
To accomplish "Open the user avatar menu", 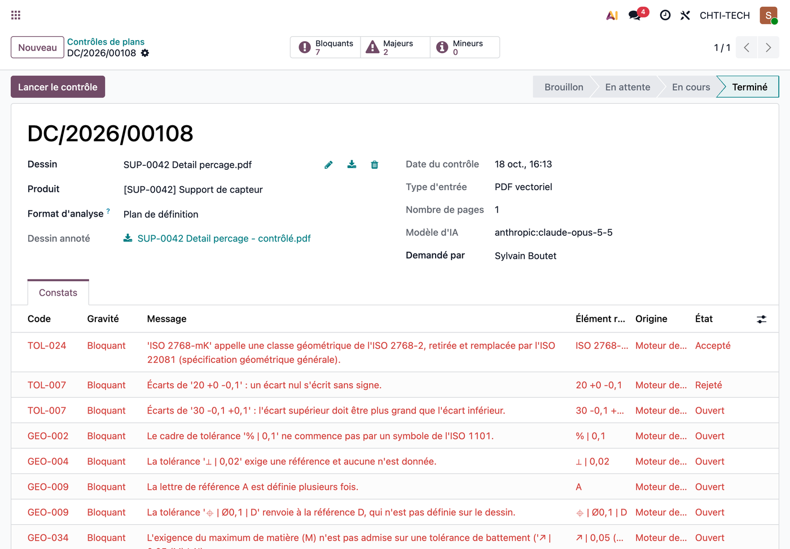I will click(769, 15).
